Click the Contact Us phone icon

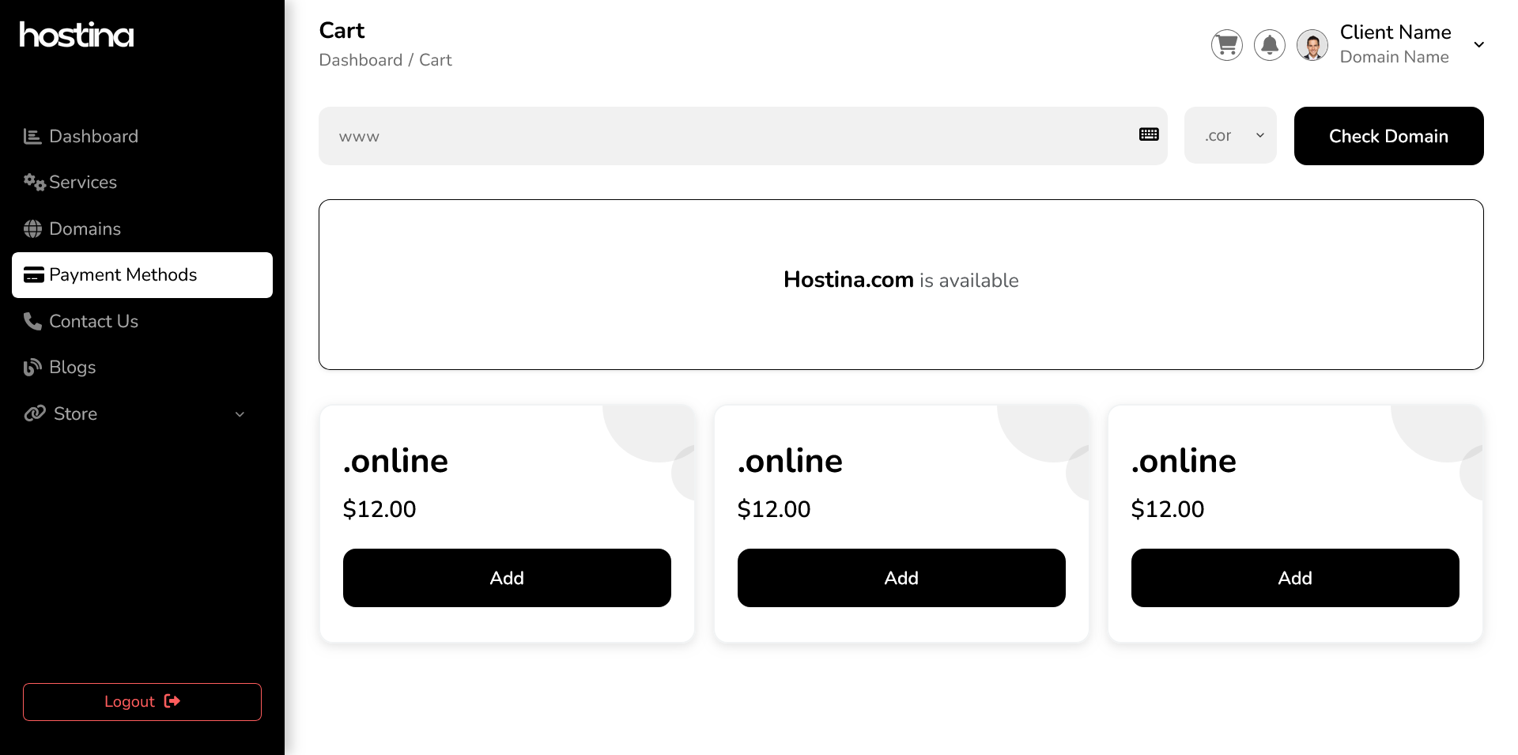click(x=32, y=322)
